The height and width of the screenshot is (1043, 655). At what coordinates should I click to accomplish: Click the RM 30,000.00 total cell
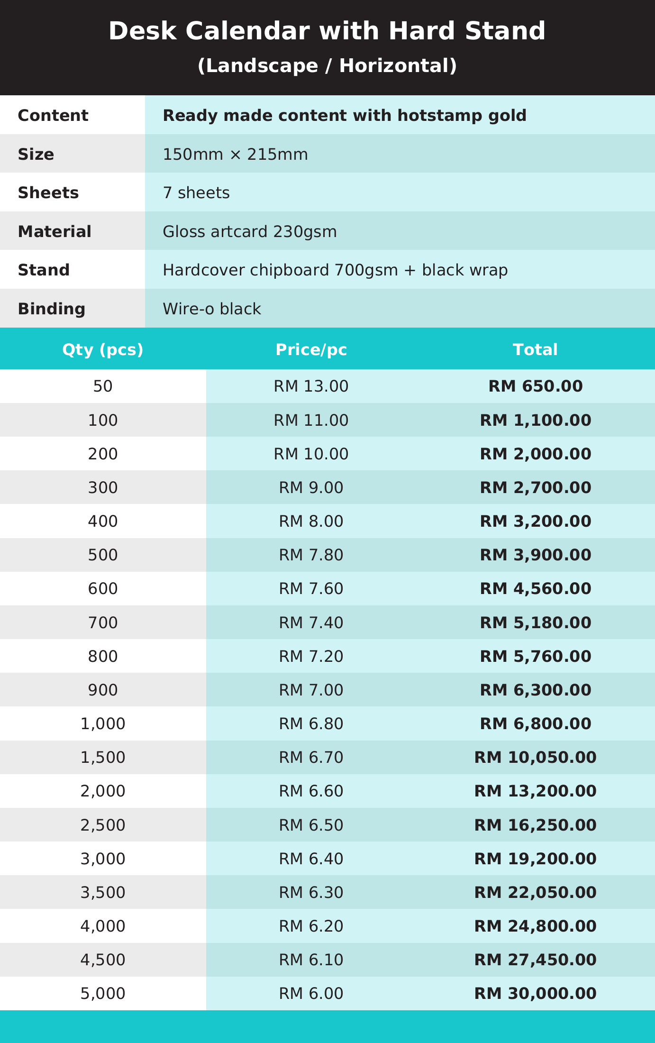click(x=536, y=993)
